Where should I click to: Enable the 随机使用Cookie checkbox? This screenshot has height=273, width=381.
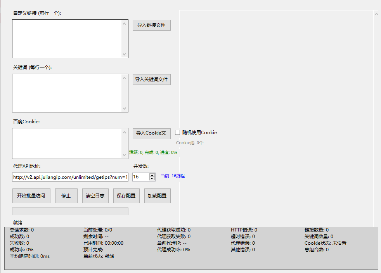(x=178, y=133)
